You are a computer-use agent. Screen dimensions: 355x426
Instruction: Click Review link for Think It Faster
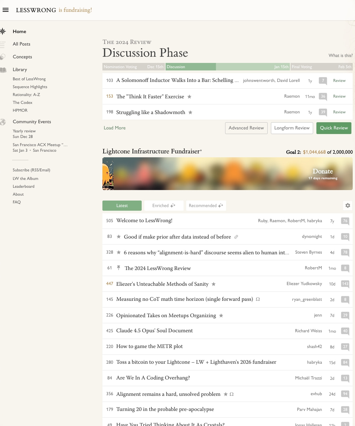339,96
